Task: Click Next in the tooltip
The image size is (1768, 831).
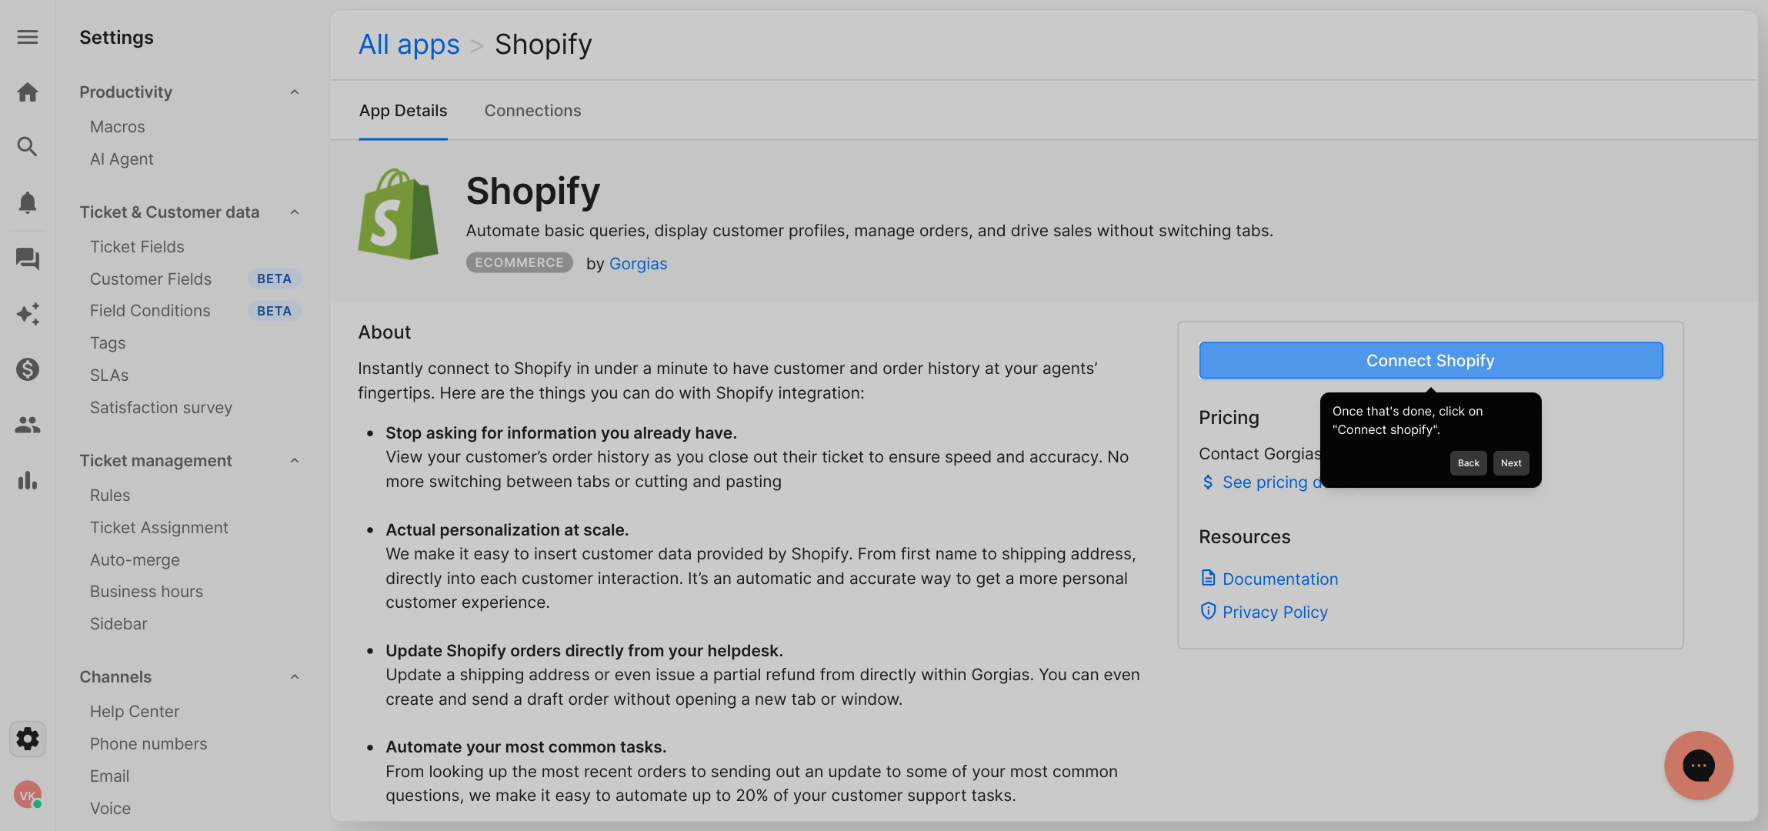Action: pos(1511,463)
